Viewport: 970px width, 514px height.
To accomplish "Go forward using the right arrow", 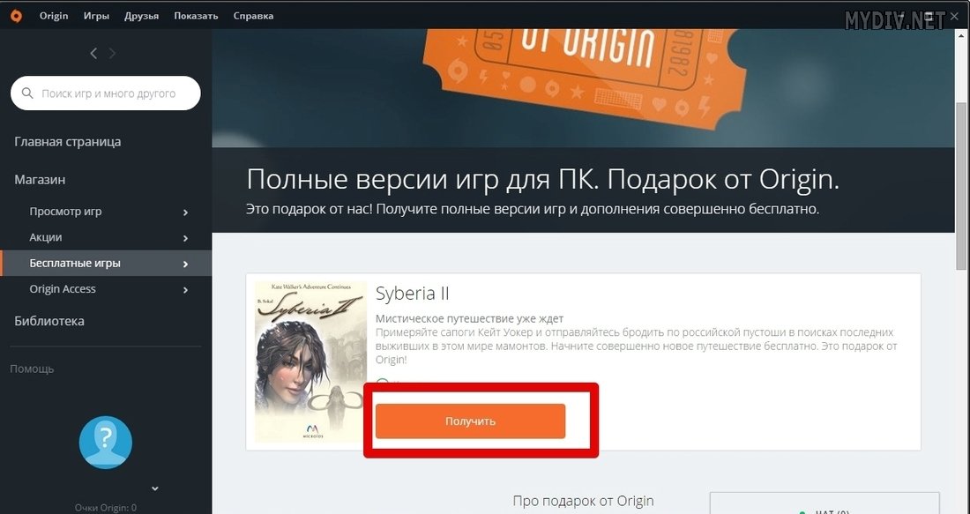I will tap(112, 54).
